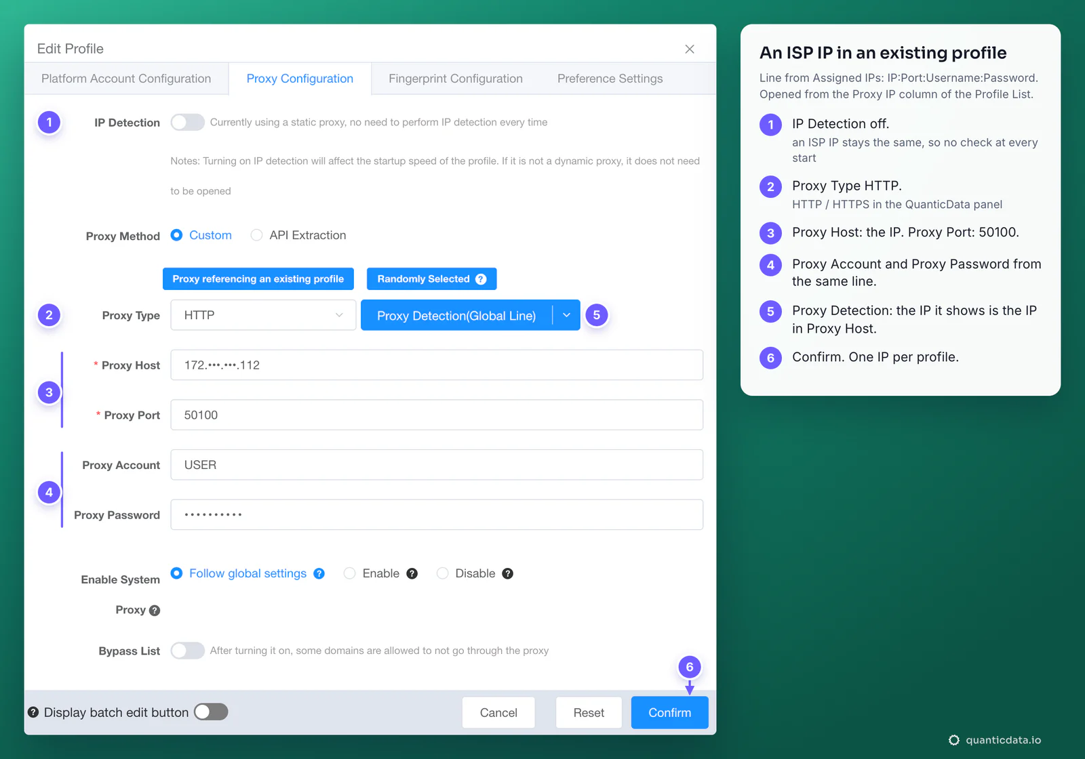Click help icon next to Enable System Proxy label
1085x759 pixels.
pos(155,611)
